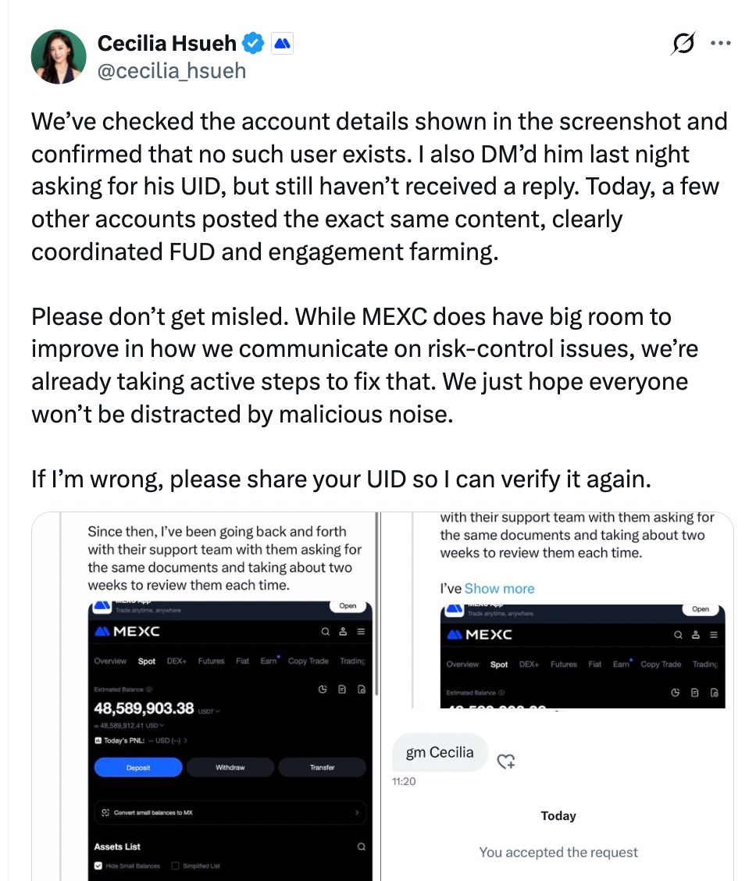Click the Convert small balances icon
The width and height of the screenshot is (756, 881).
[x=105, y=812]
